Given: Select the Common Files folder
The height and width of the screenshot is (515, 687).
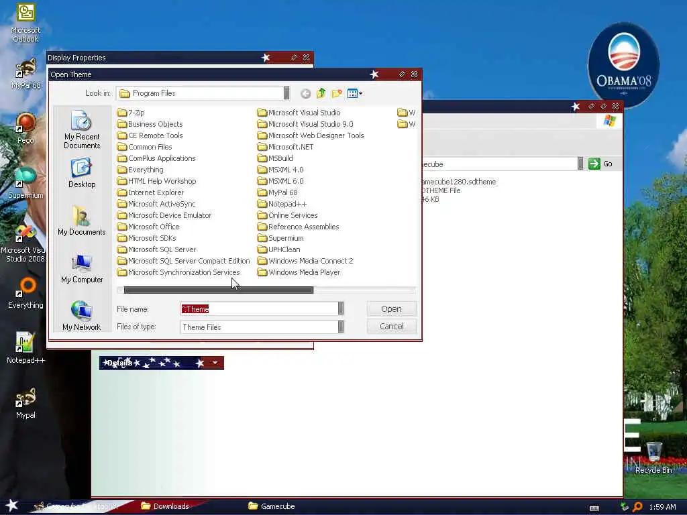Looking at the screenshot, I should click(145, 147).
